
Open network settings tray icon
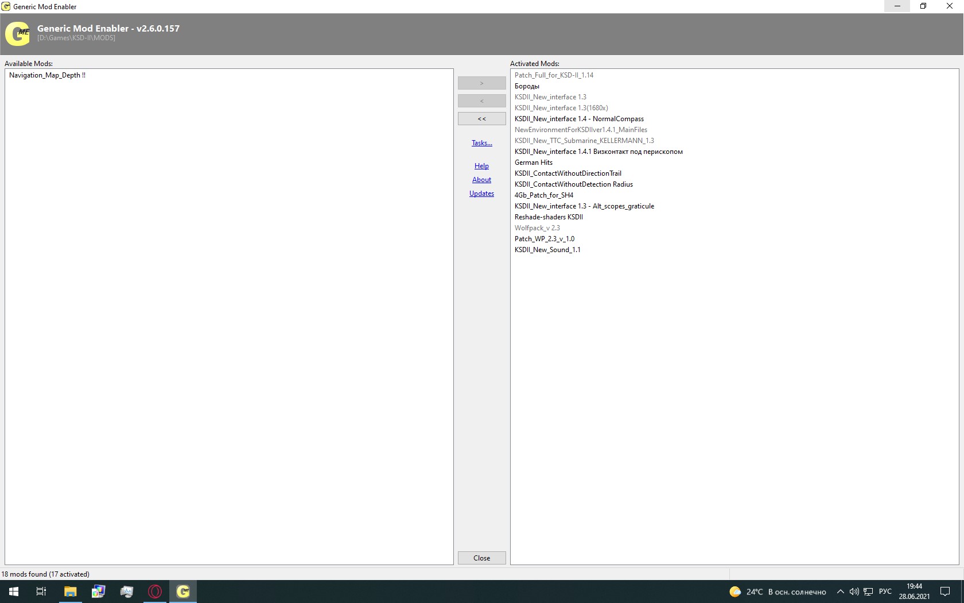coord(868,592)
